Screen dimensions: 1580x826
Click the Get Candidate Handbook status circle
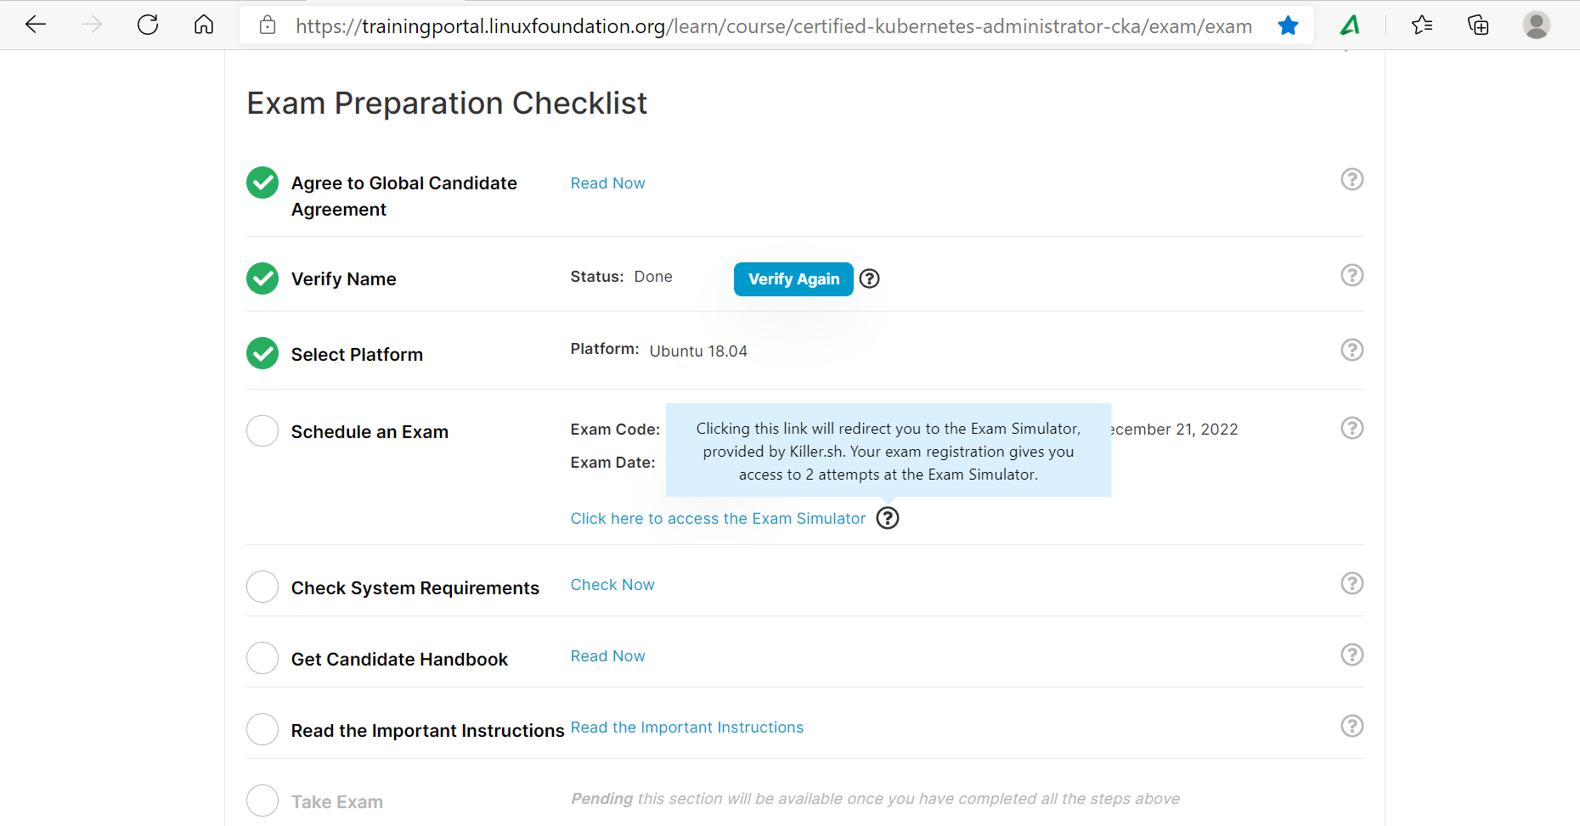(x=262, y=658)
